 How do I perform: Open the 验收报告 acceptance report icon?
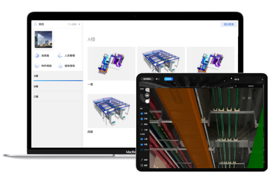click(x=60, y=66)
